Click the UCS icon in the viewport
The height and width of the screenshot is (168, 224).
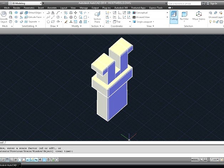point(129,137)
